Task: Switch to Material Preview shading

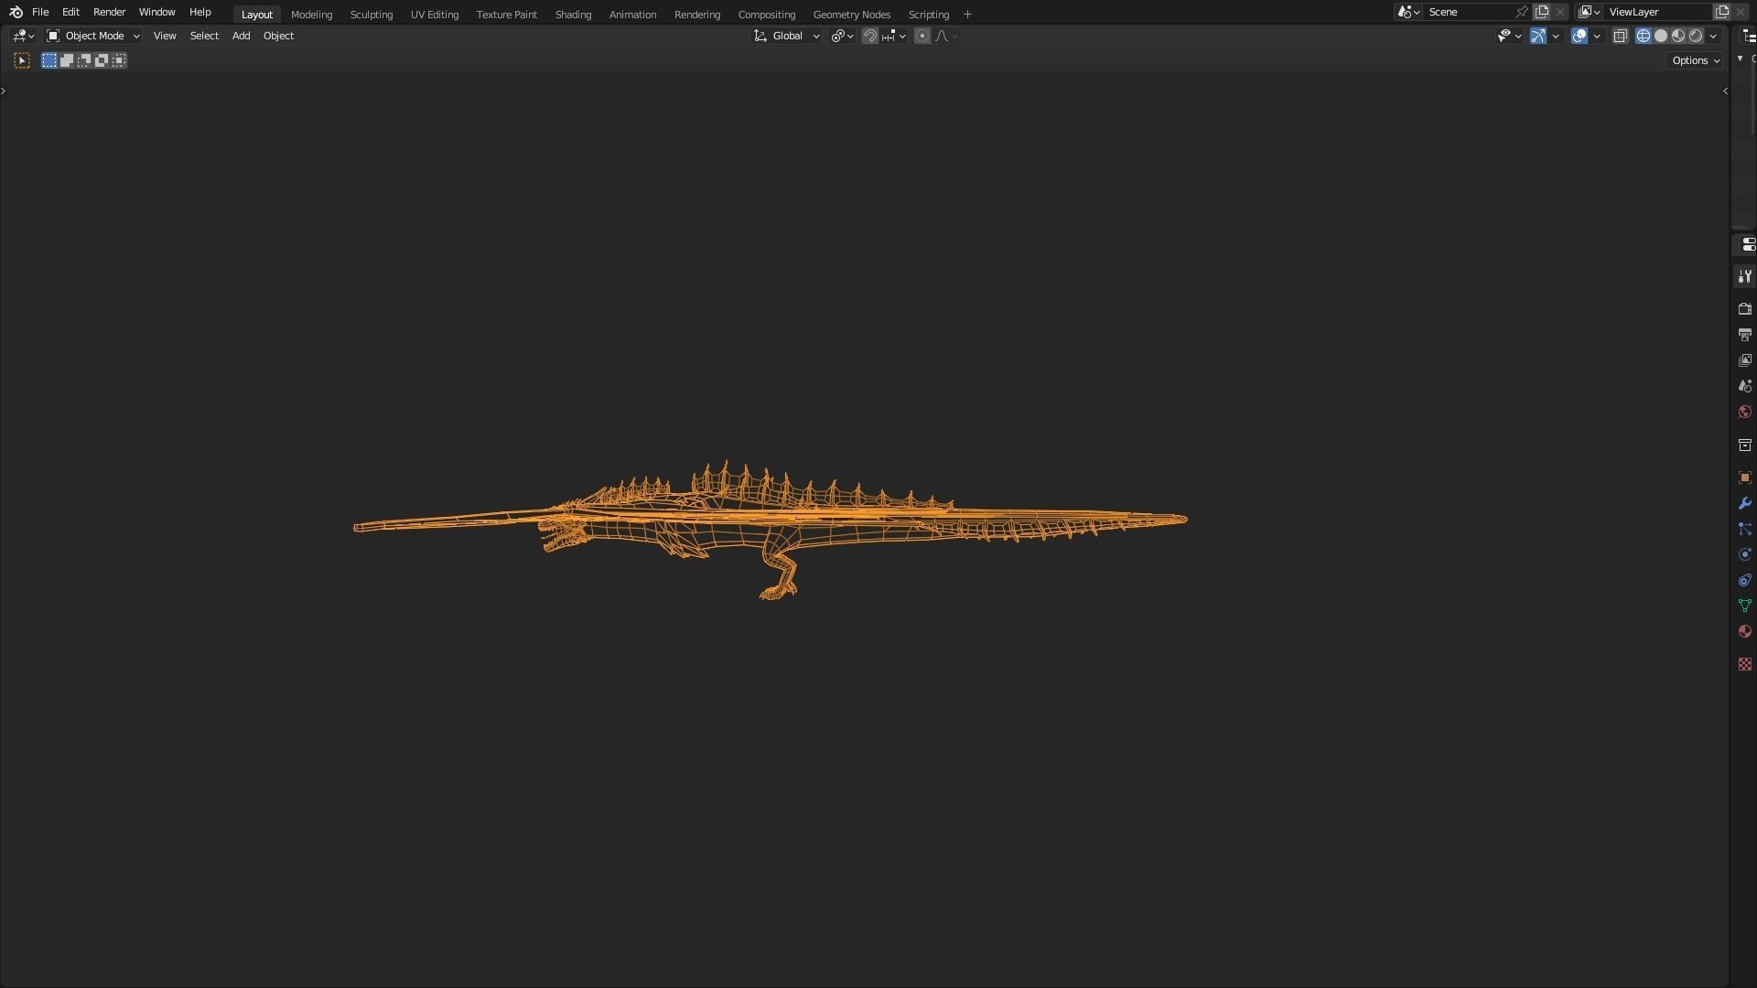Action: pos(1678,36)
